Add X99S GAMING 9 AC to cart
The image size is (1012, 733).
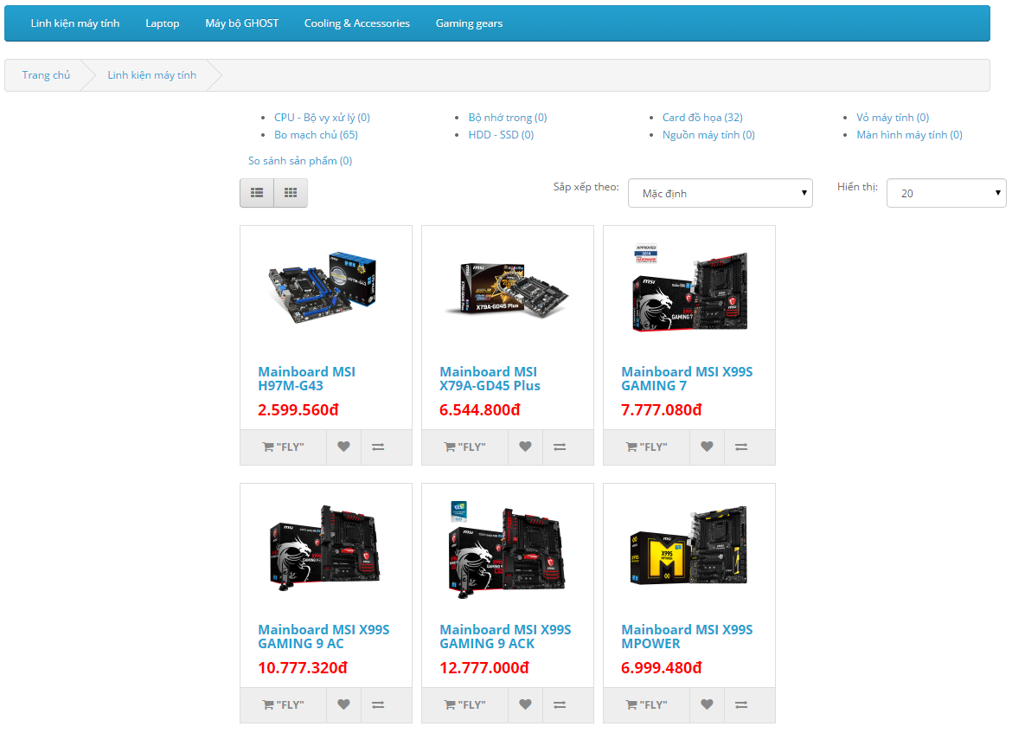[x=284, y=704]
